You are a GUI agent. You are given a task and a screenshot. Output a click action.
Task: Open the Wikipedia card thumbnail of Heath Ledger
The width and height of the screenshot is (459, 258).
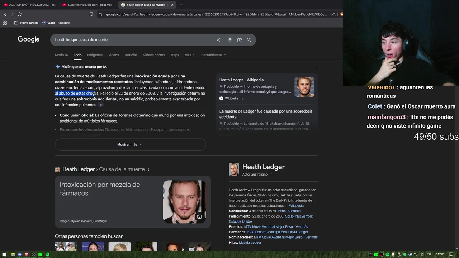(304, 87)
